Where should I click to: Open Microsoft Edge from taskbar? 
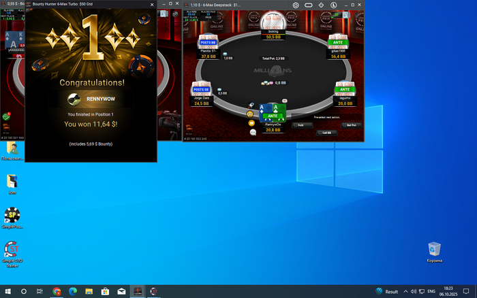coord(73,291)
